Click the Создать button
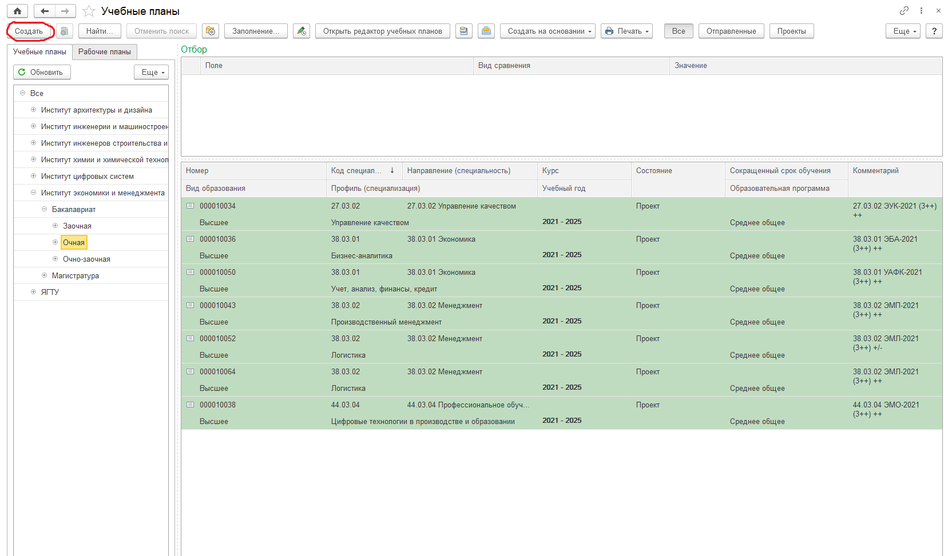The image size is (944, 556). click(29, 31)
